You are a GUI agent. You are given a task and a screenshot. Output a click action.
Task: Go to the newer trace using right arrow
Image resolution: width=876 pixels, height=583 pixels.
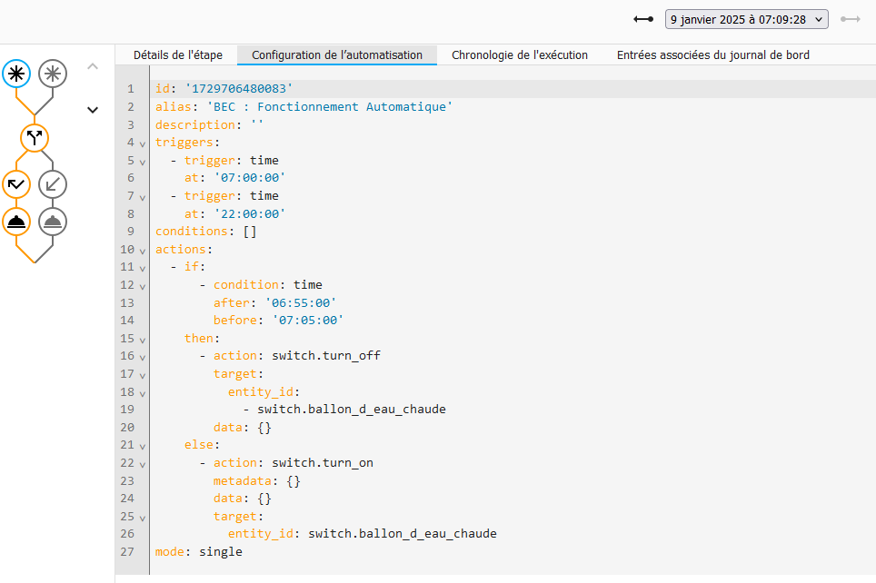[851, 19]
